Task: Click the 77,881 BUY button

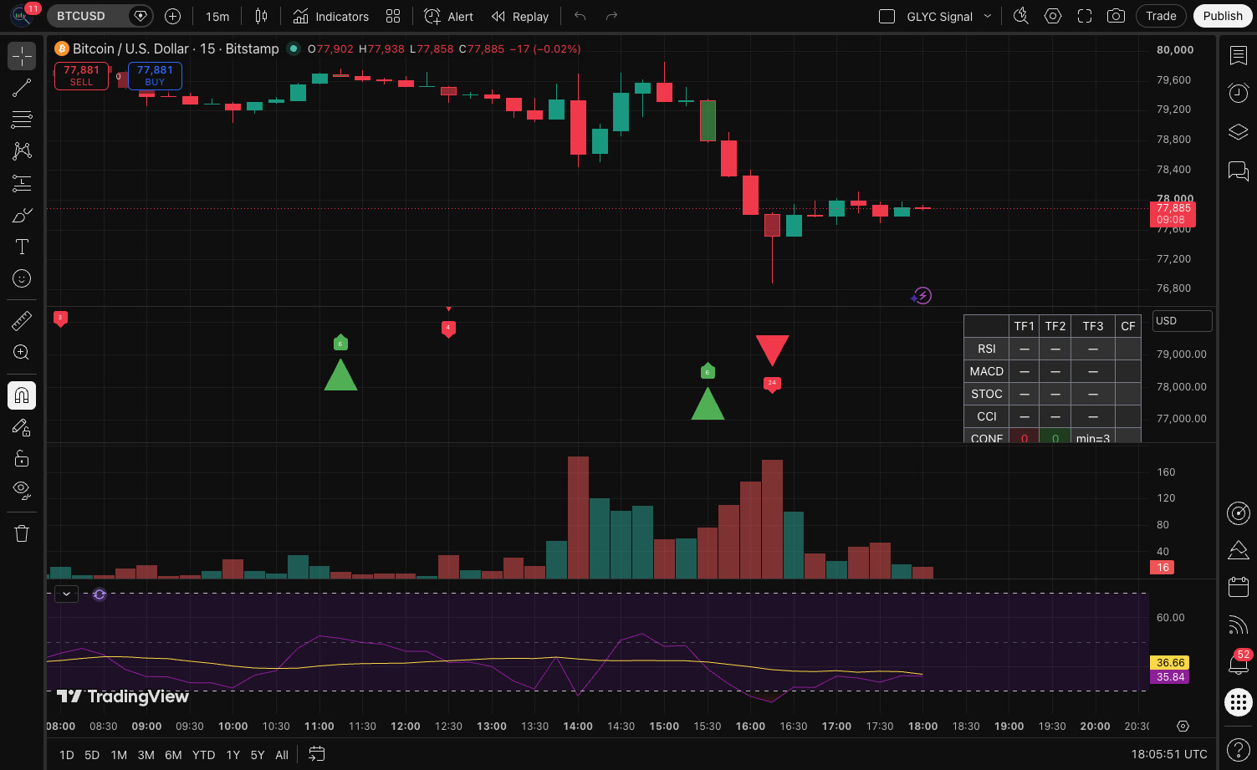Action: tap(155, 76)
